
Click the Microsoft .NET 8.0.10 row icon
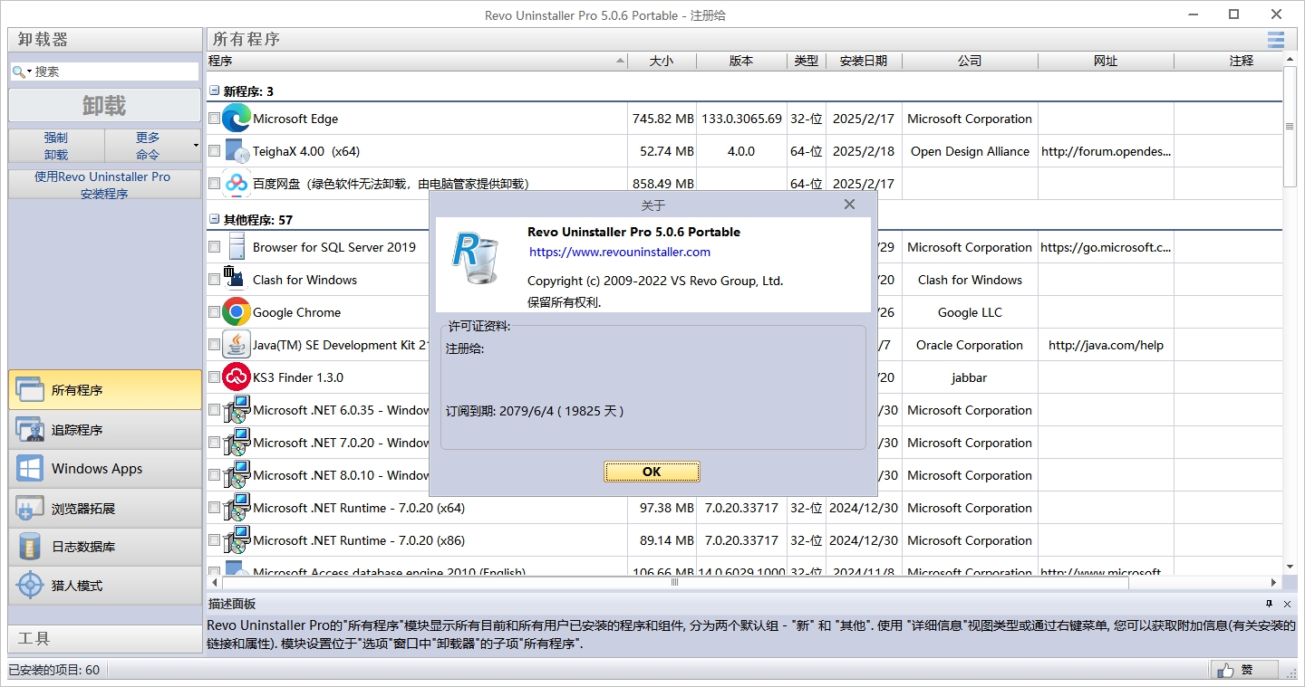(237, 475)
